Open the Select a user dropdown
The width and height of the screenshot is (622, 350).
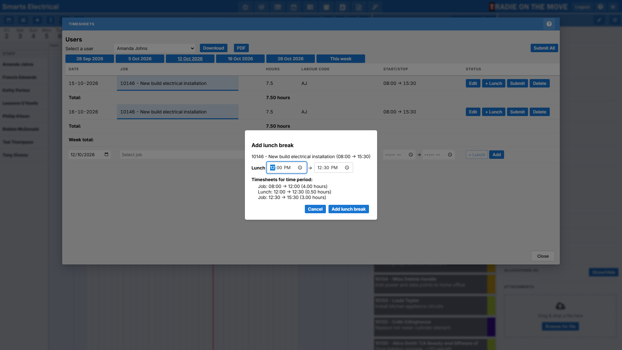pos(154,48)
